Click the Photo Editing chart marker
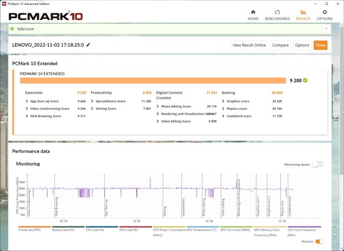 tap(204, 207)
